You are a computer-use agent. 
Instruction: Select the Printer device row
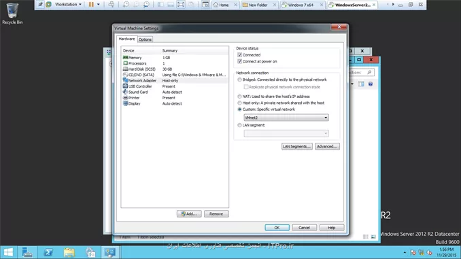(175, 98)
